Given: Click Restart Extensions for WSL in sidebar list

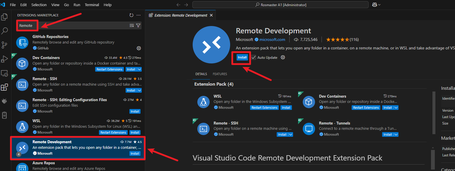Looking at the screenshot, I should coord(113,132).
